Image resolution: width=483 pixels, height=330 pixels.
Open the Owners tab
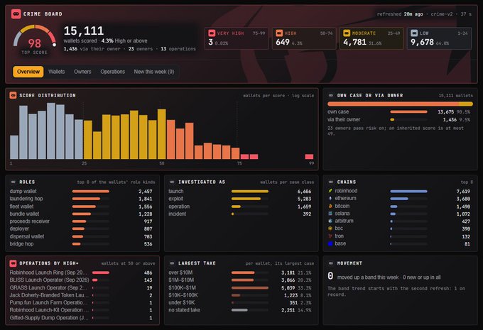[82, 72]
